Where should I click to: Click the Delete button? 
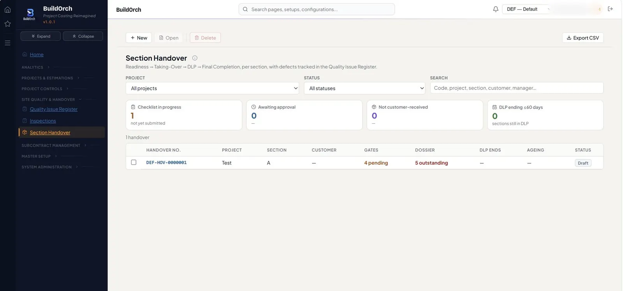pyautogui.click(x=205, y=38)
